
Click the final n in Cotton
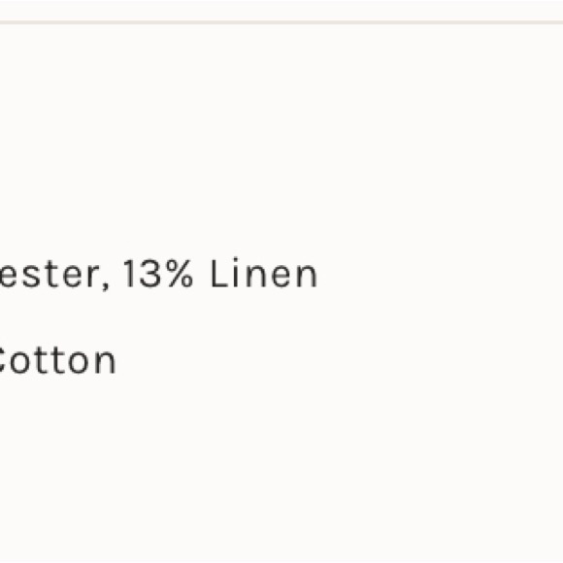pyautogui.click(x=106, y=364)
